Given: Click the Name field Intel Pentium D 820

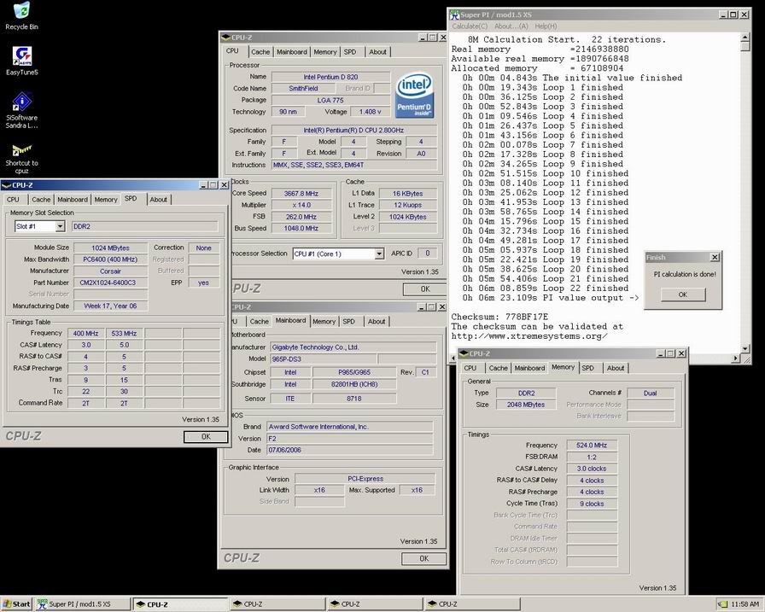Looking at the screenshot, I should tap(330, 77).
